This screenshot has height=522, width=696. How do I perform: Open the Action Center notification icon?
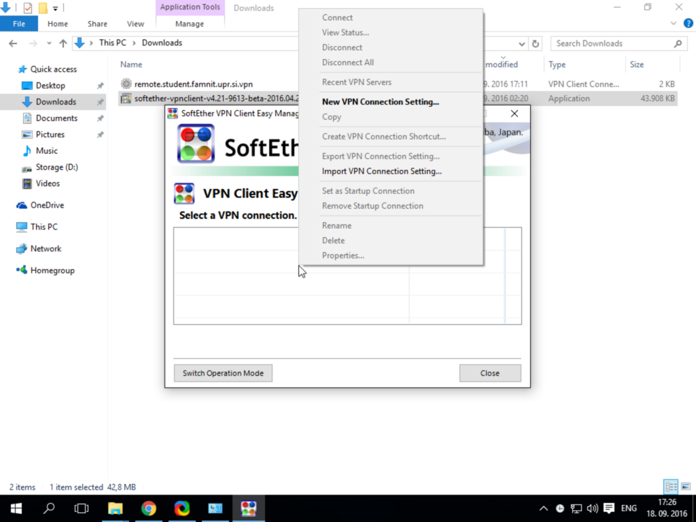pyautogui.click(x=609, y=508)
